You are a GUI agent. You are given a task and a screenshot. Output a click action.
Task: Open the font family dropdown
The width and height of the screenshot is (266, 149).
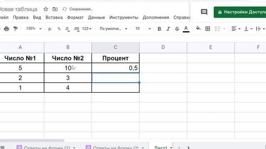[x=113, y=29]
